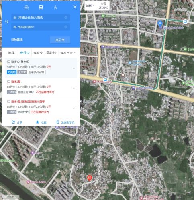Clear the start point field's X icon

pyautogui.click(x=66, y=17)
